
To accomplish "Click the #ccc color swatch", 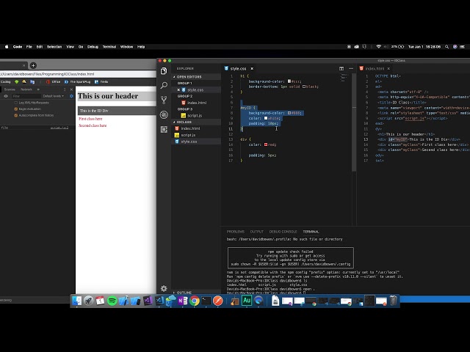I will [289, 81].
